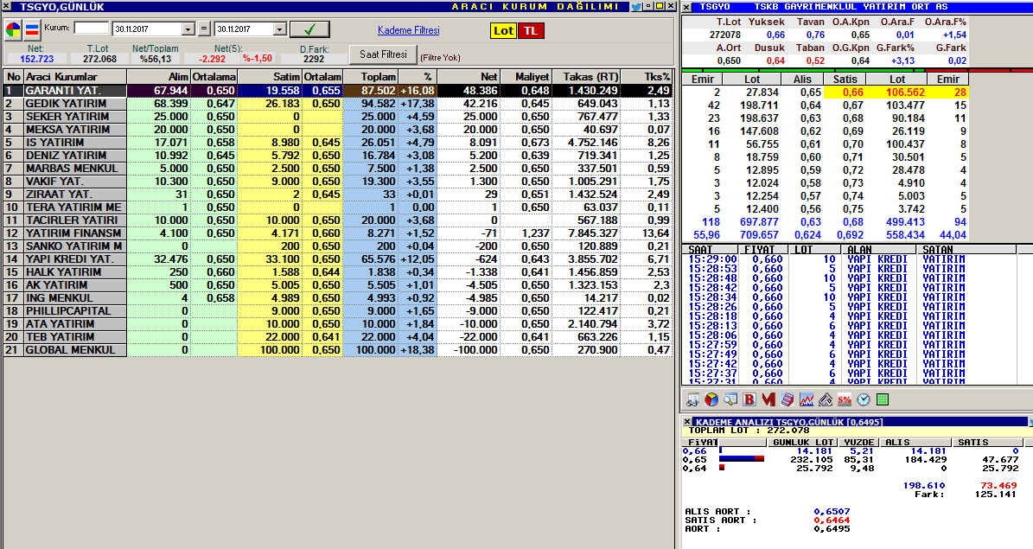Sort by the Takas (RT) column header
This screenshot has width=1033, height=549.
[586, 76]
